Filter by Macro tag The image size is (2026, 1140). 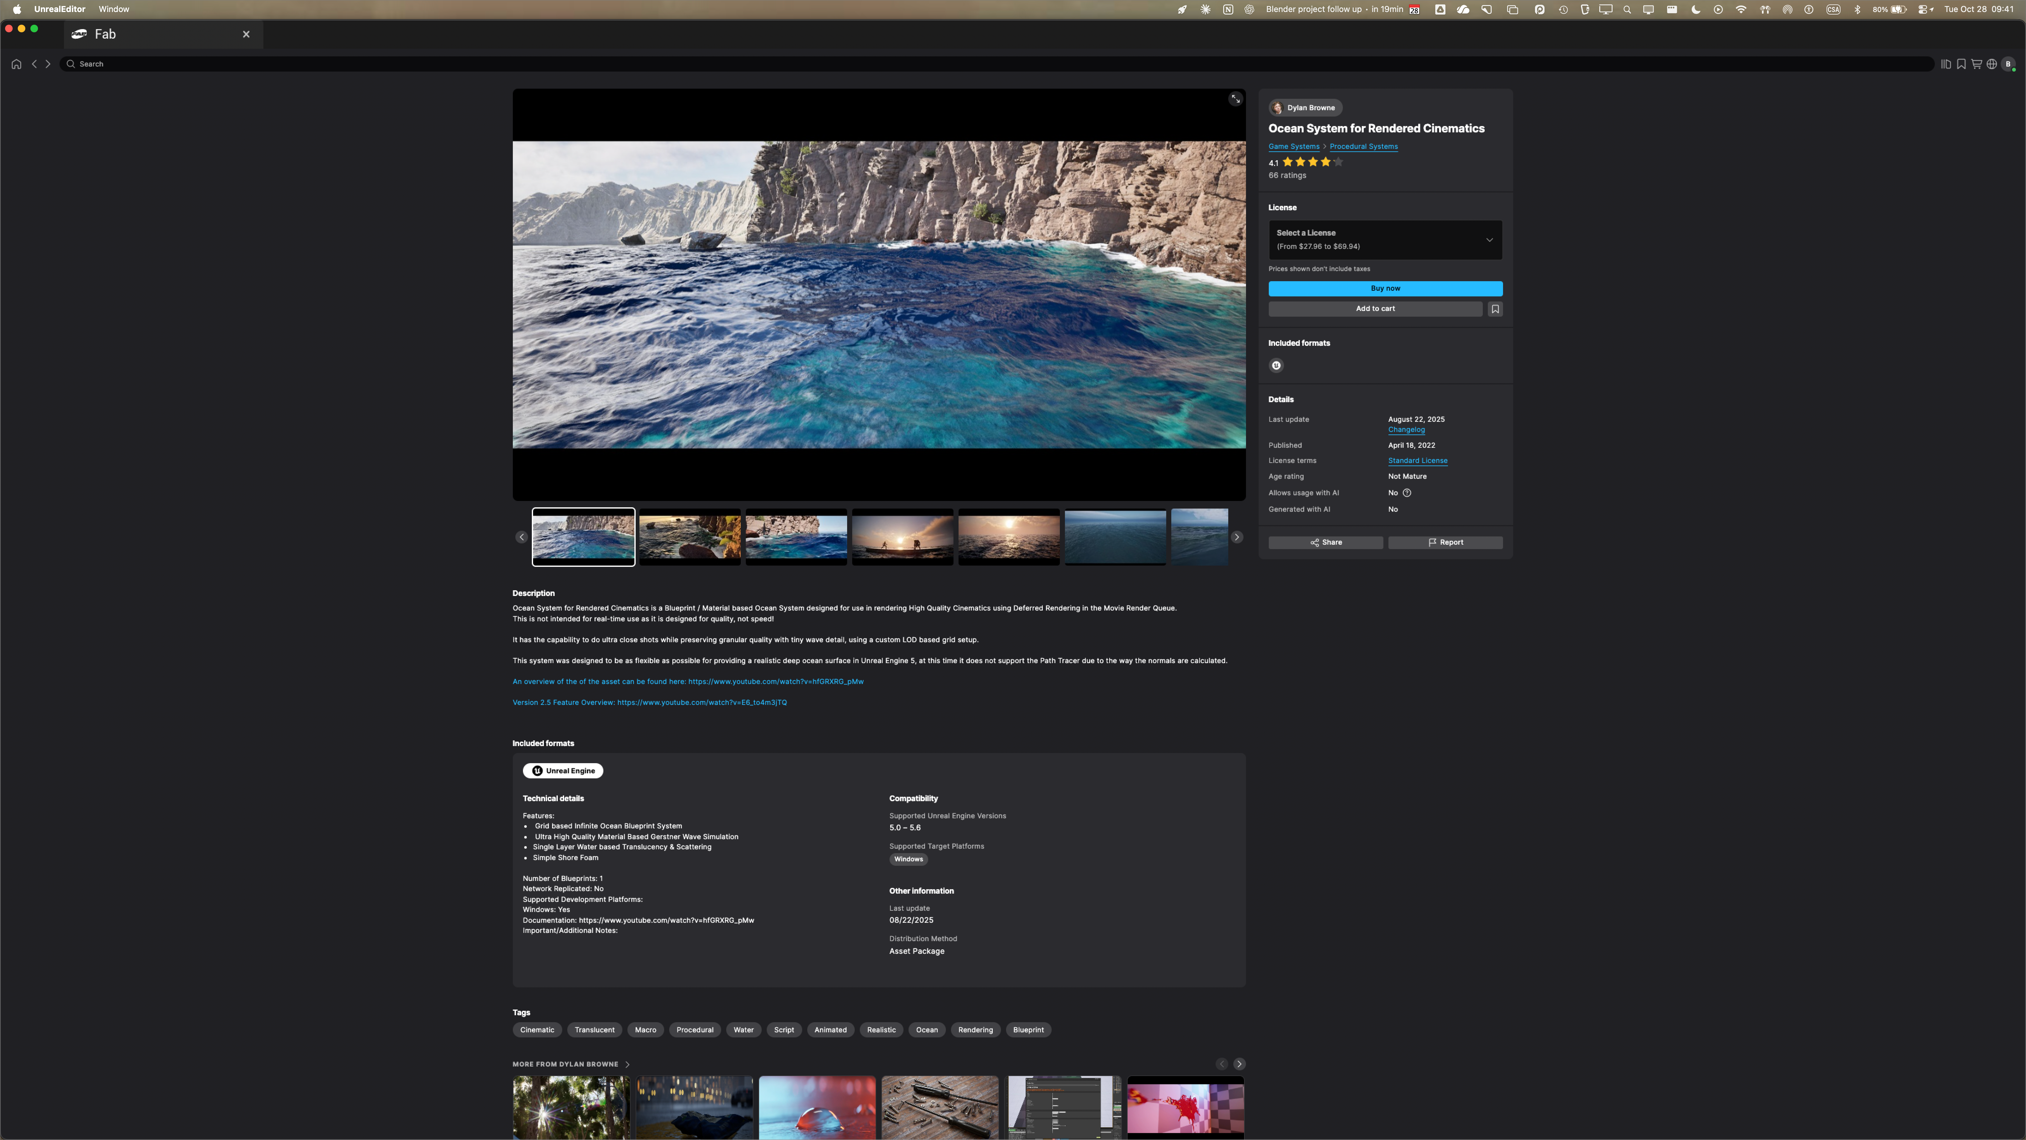point(646,1030)
